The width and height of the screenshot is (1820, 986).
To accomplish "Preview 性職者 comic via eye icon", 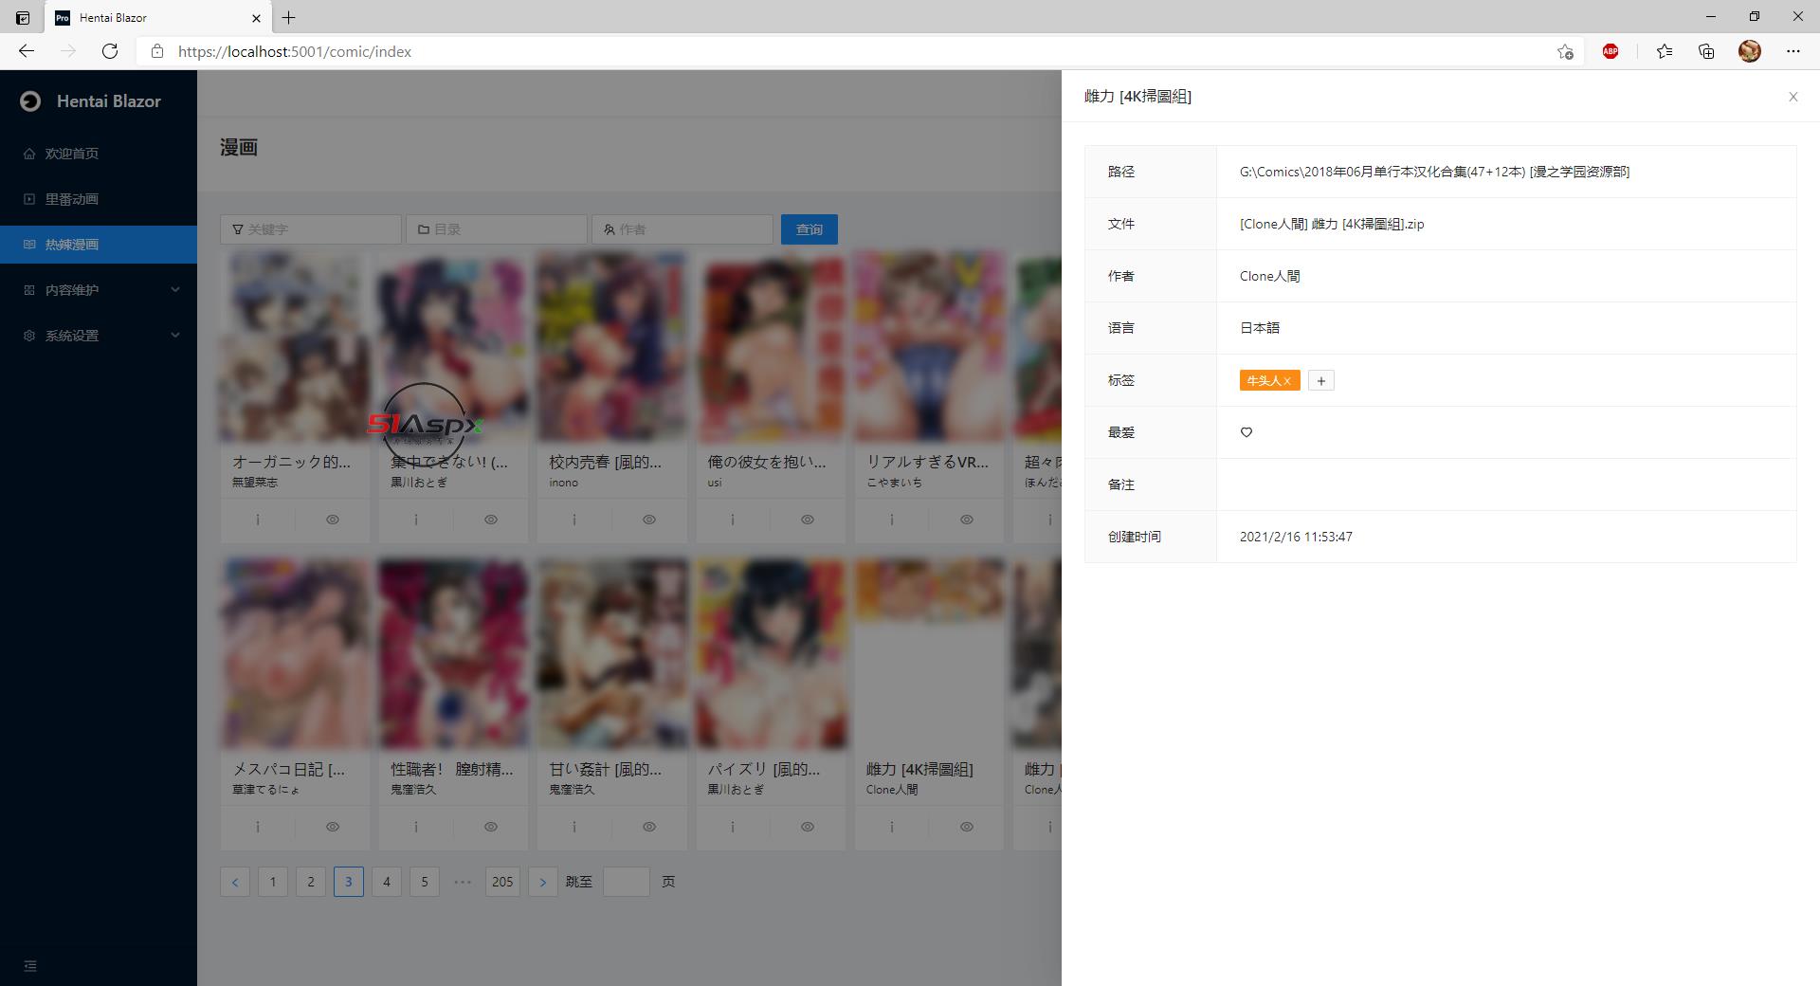I will click(x=491, y=827).
